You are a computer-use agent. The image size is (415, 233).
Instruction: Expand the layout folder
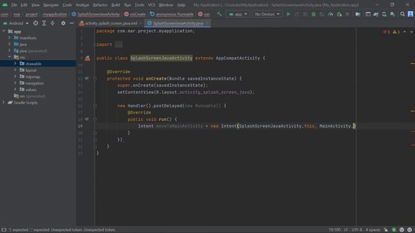[15, 70]
